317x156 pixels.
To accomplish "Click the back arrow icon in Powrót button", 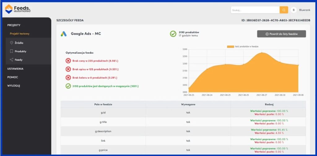I will pos(267,34).
